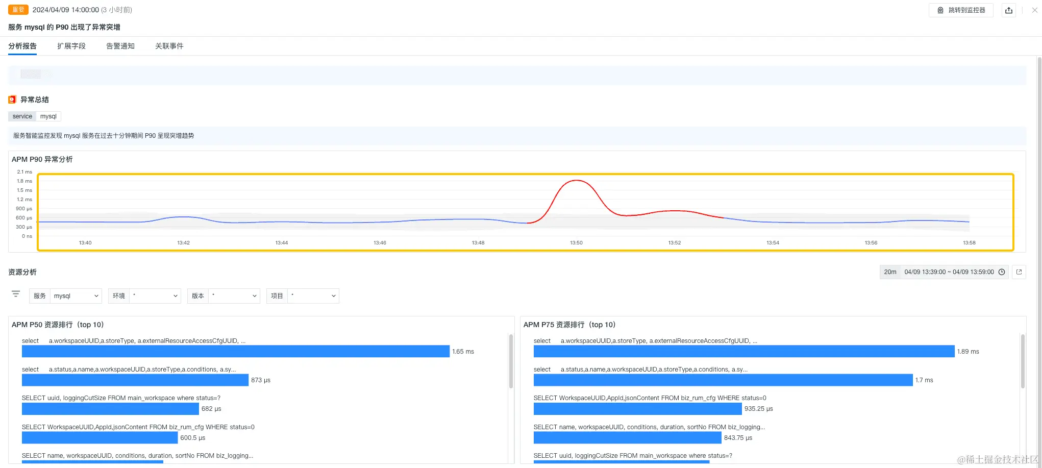Click the 资源分析 section heading

pos(22,272)
